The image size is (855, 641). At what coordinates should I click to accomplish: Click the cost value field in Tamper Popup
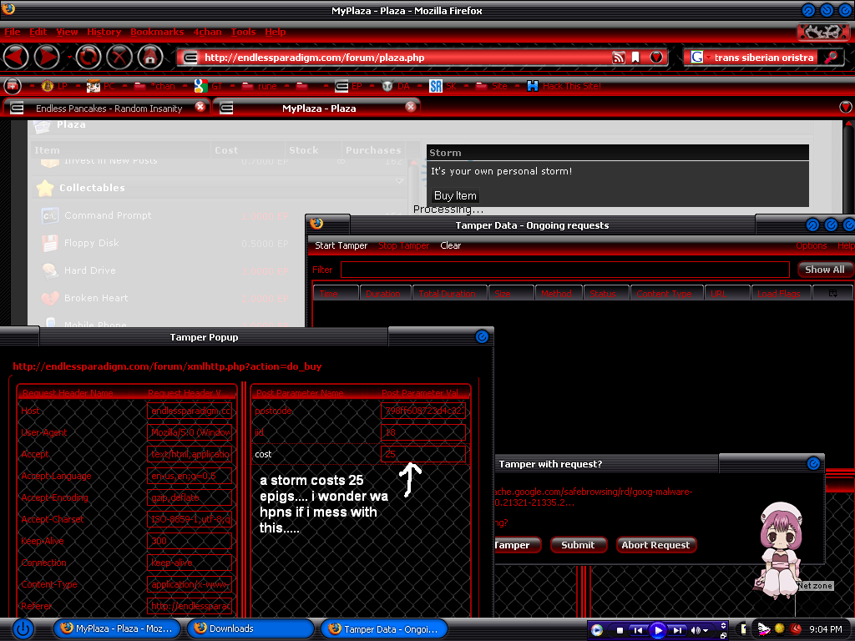point(423,454)
